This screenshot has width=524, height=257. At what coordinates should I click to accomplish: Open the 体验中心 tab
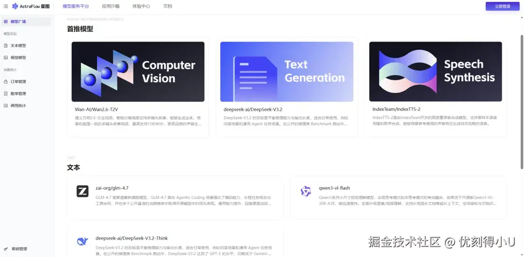[141, 6]
